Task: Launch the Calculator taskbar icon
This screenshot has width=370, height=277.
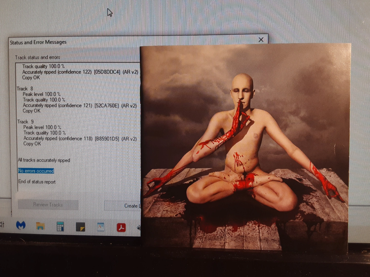Action: tap(60, 226)
